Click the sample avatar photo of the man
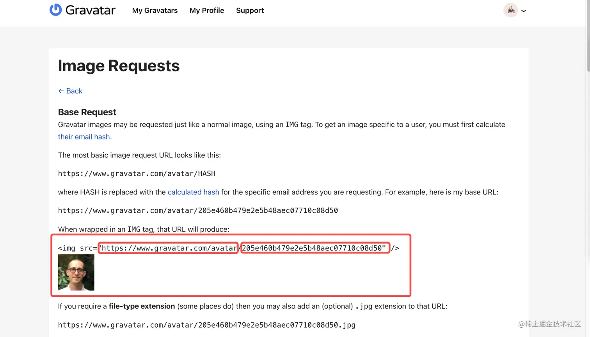 coord(76,272)
